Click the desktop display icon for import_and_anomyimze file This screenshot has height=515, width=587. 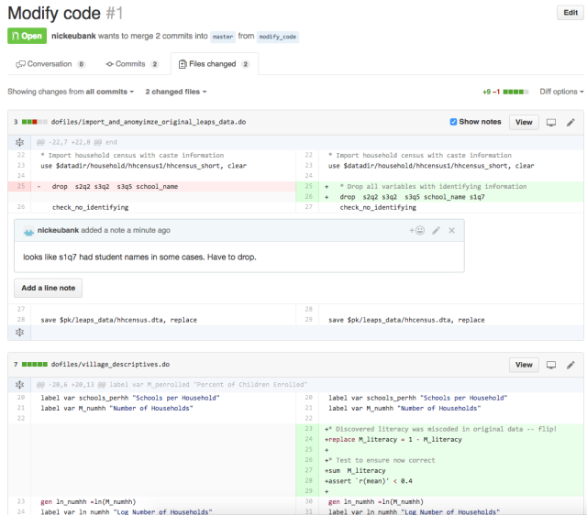[x=551, y=122]
